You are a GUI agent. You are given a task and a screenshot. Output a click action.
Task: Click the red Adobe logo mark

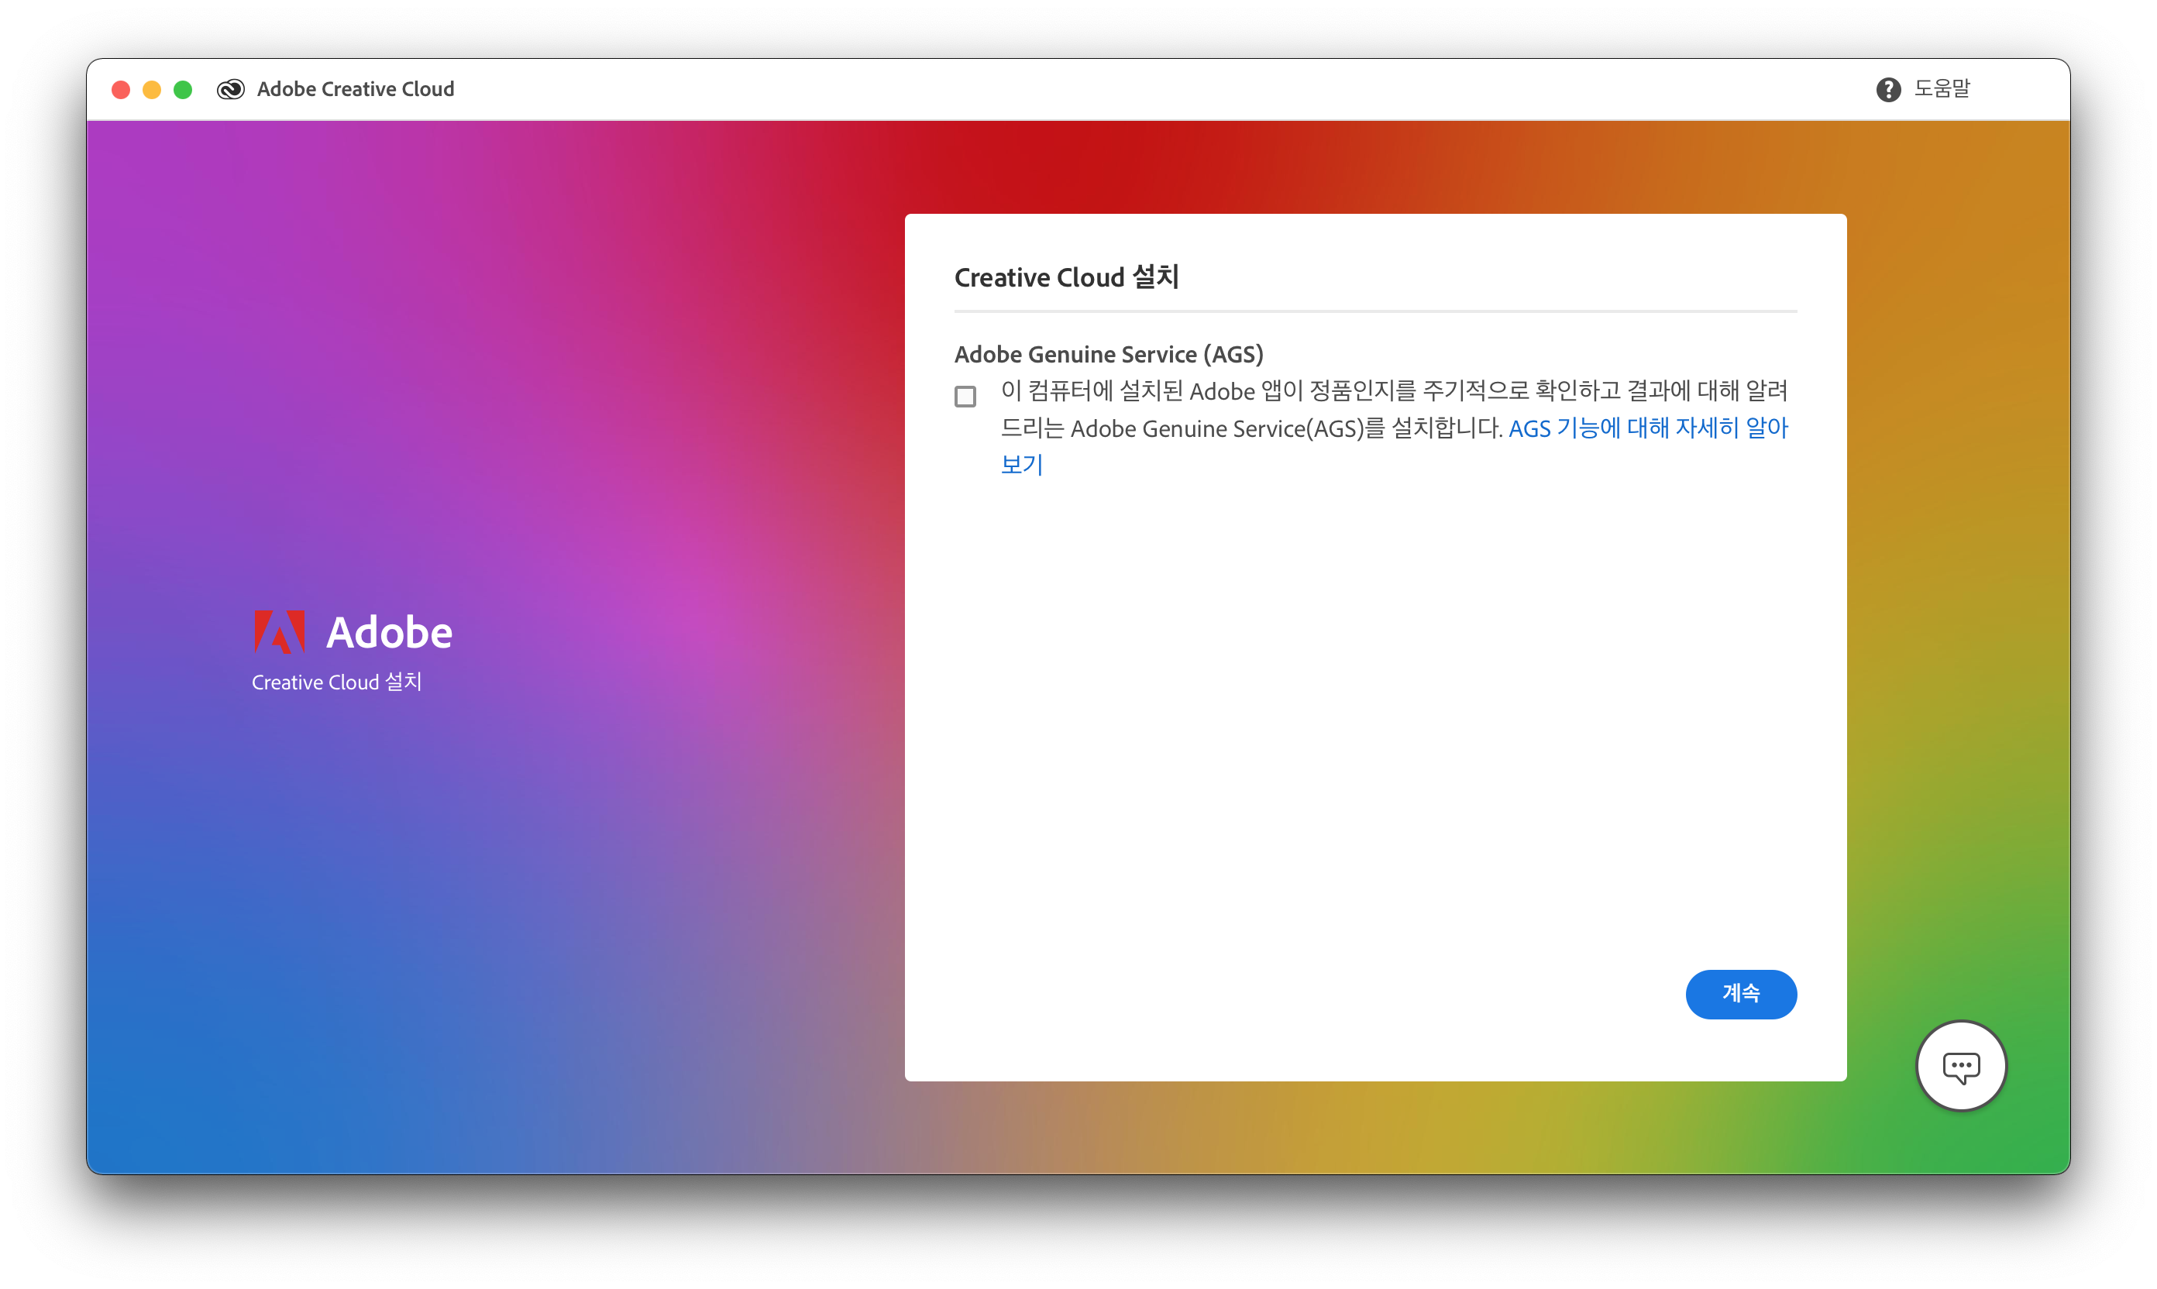tap(279, 631)
